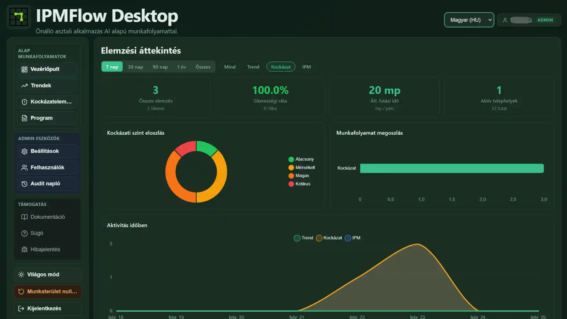Select the Mind filter tab
The width and height of the screenshot is (567, 319).
[230, 67]
